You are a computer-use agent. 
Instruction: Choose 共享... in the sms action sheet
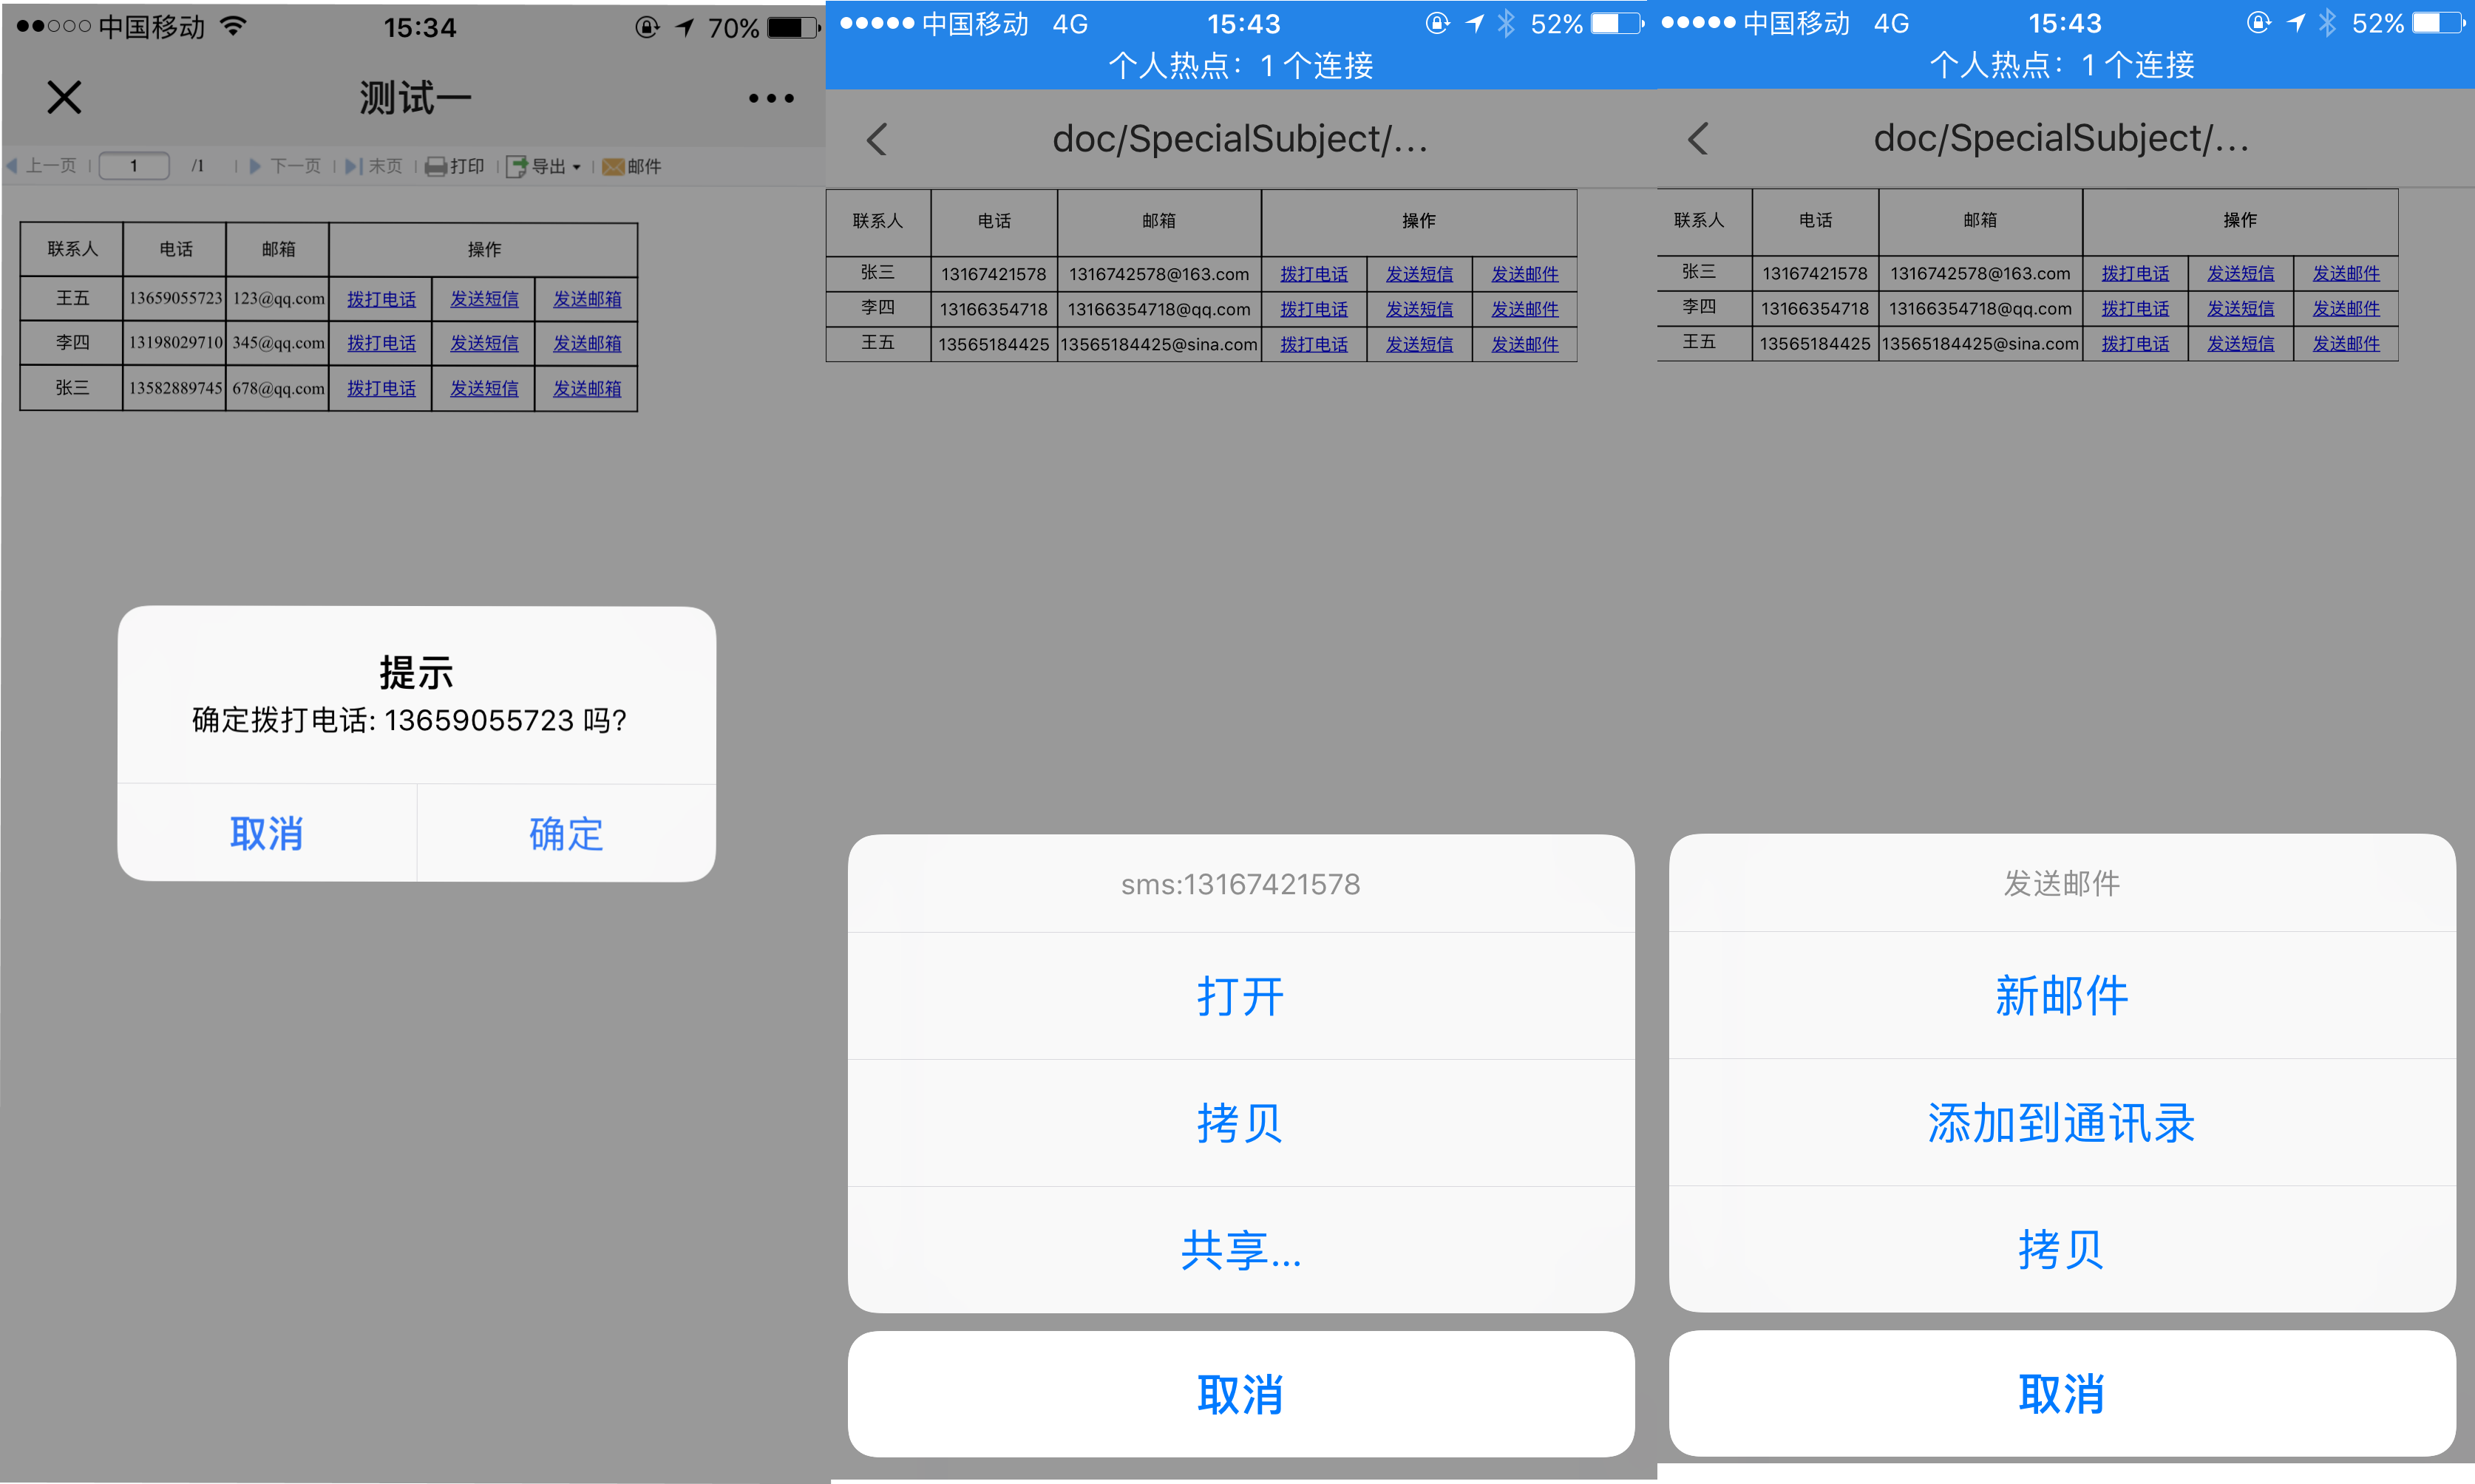tap(1240, 1250)
